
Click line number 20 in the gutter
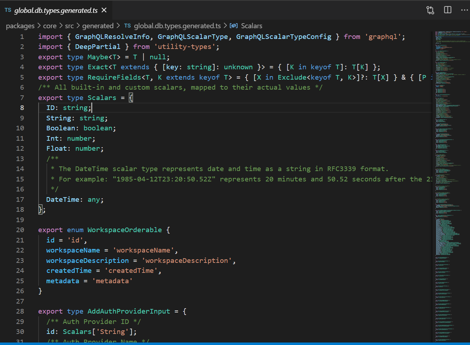20,230
